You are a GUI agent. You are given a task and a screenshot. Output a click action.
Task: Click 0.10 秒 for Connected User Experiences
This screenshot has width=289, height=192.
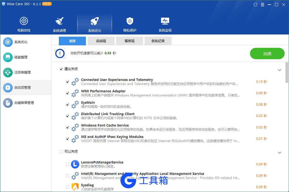(262, 81)
